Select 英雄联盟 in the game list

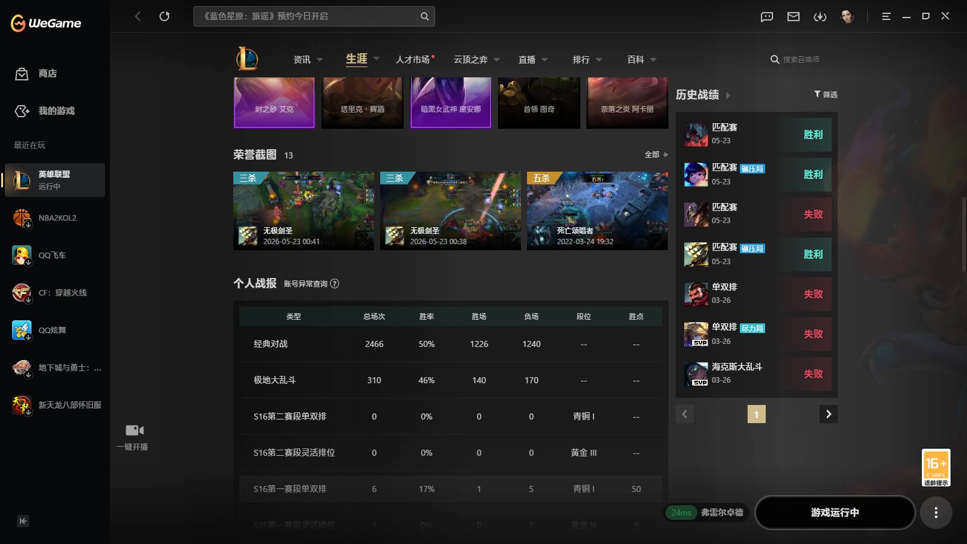(55, 180)
